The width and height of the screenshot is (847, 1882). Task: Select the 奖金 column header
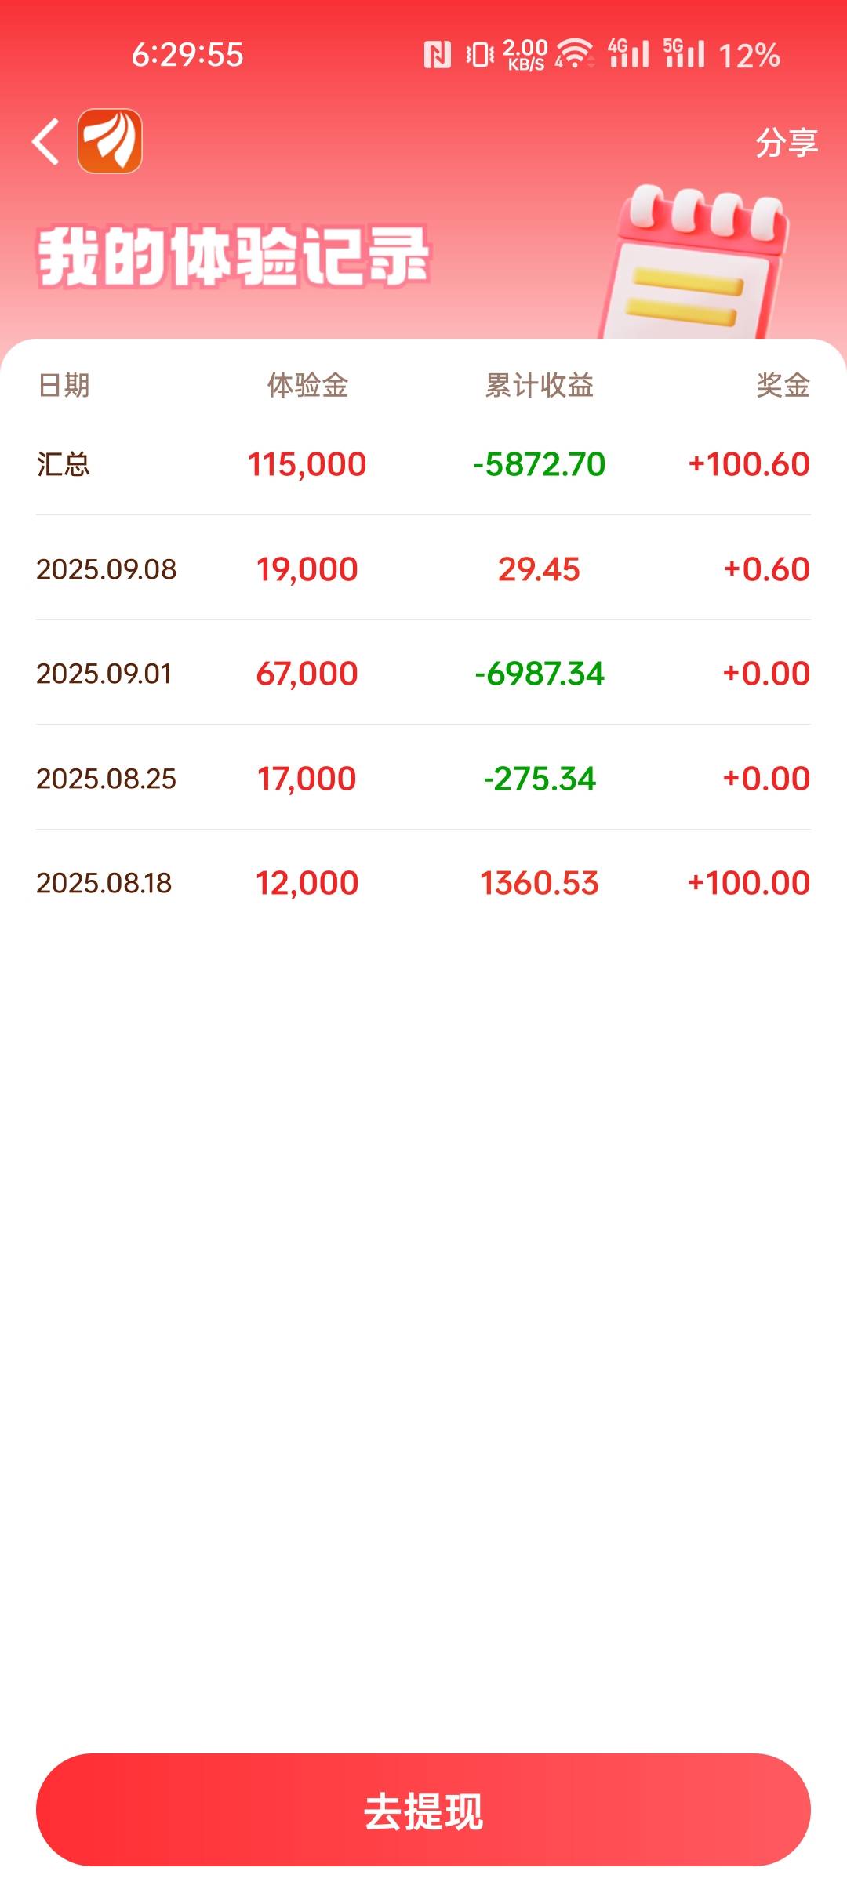pos(783,385)
